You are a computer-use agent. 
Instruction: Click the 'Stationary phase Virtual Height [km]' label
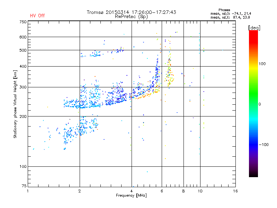(x=15, y=104)
